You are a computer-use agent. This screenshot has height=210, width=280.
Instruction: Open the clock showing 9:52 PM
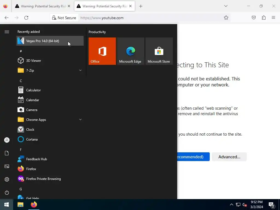pos(256,205)
